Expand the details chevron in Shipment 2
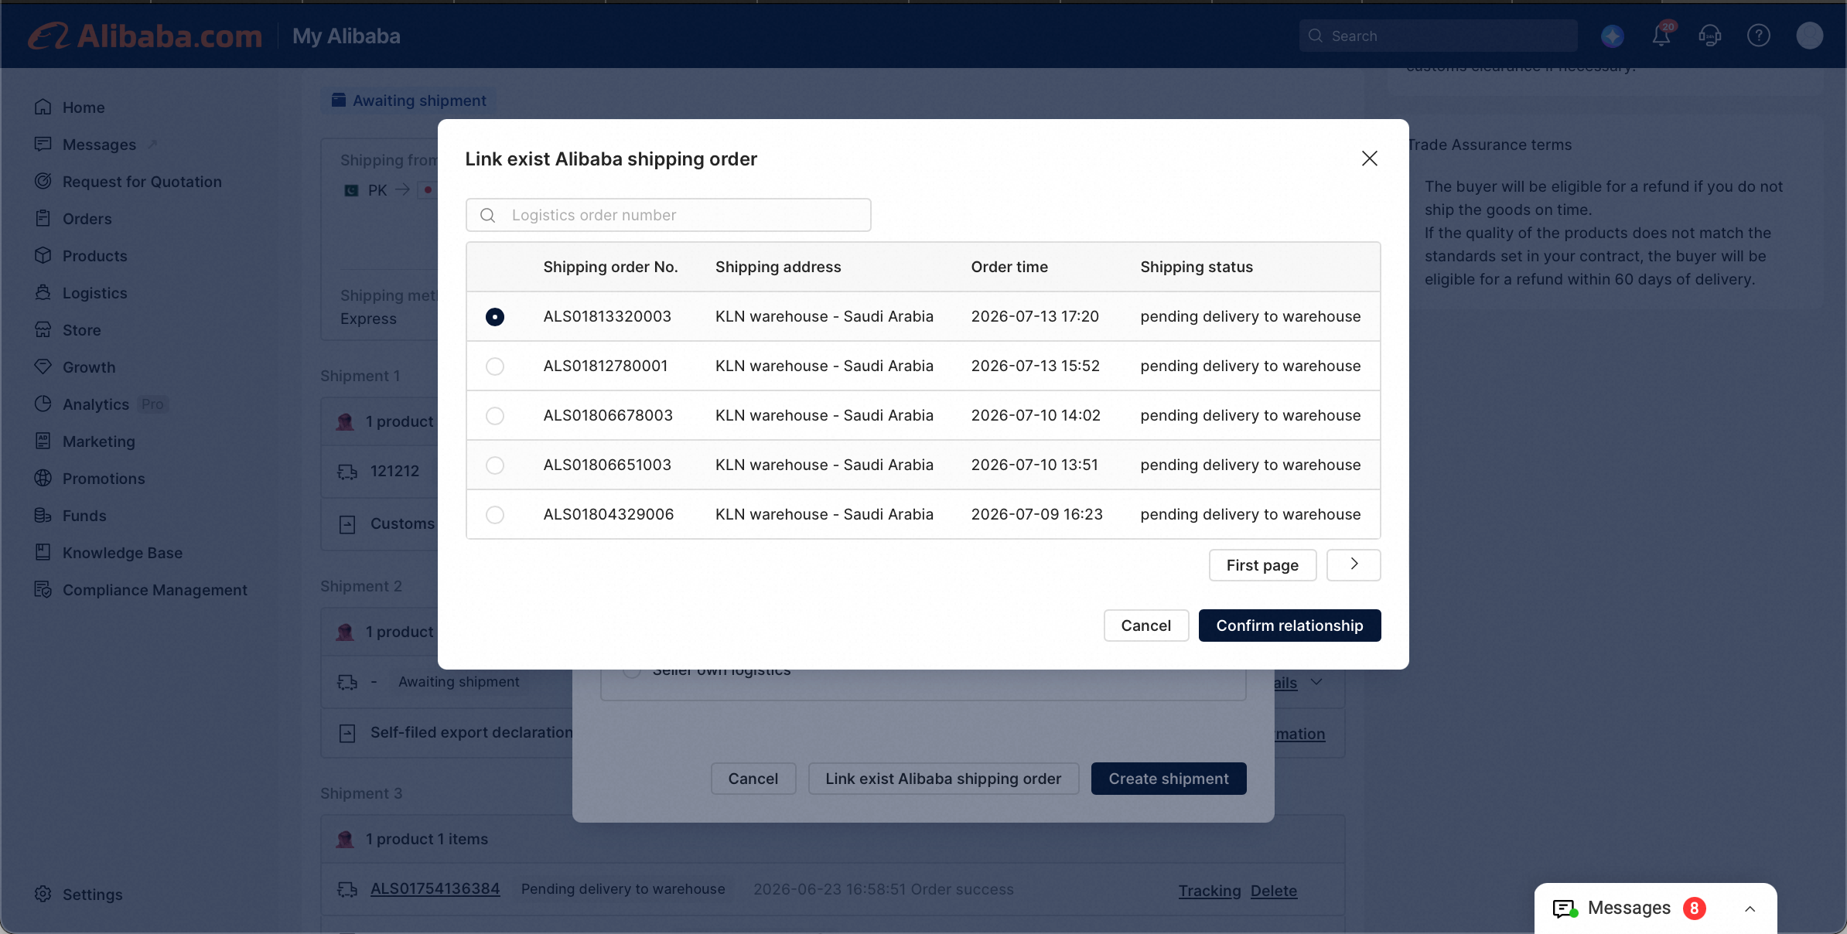This screenshot has width=1847, height=934. pyautogui.click(x=1316, y=682)
